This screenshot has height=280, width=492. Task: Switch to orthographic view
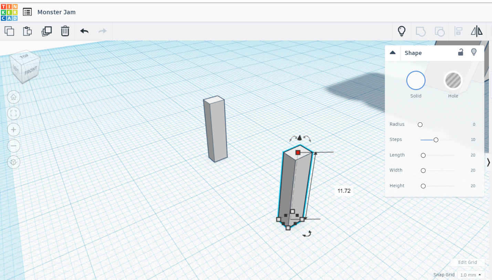pyautogui.click(x=14, y=162)
